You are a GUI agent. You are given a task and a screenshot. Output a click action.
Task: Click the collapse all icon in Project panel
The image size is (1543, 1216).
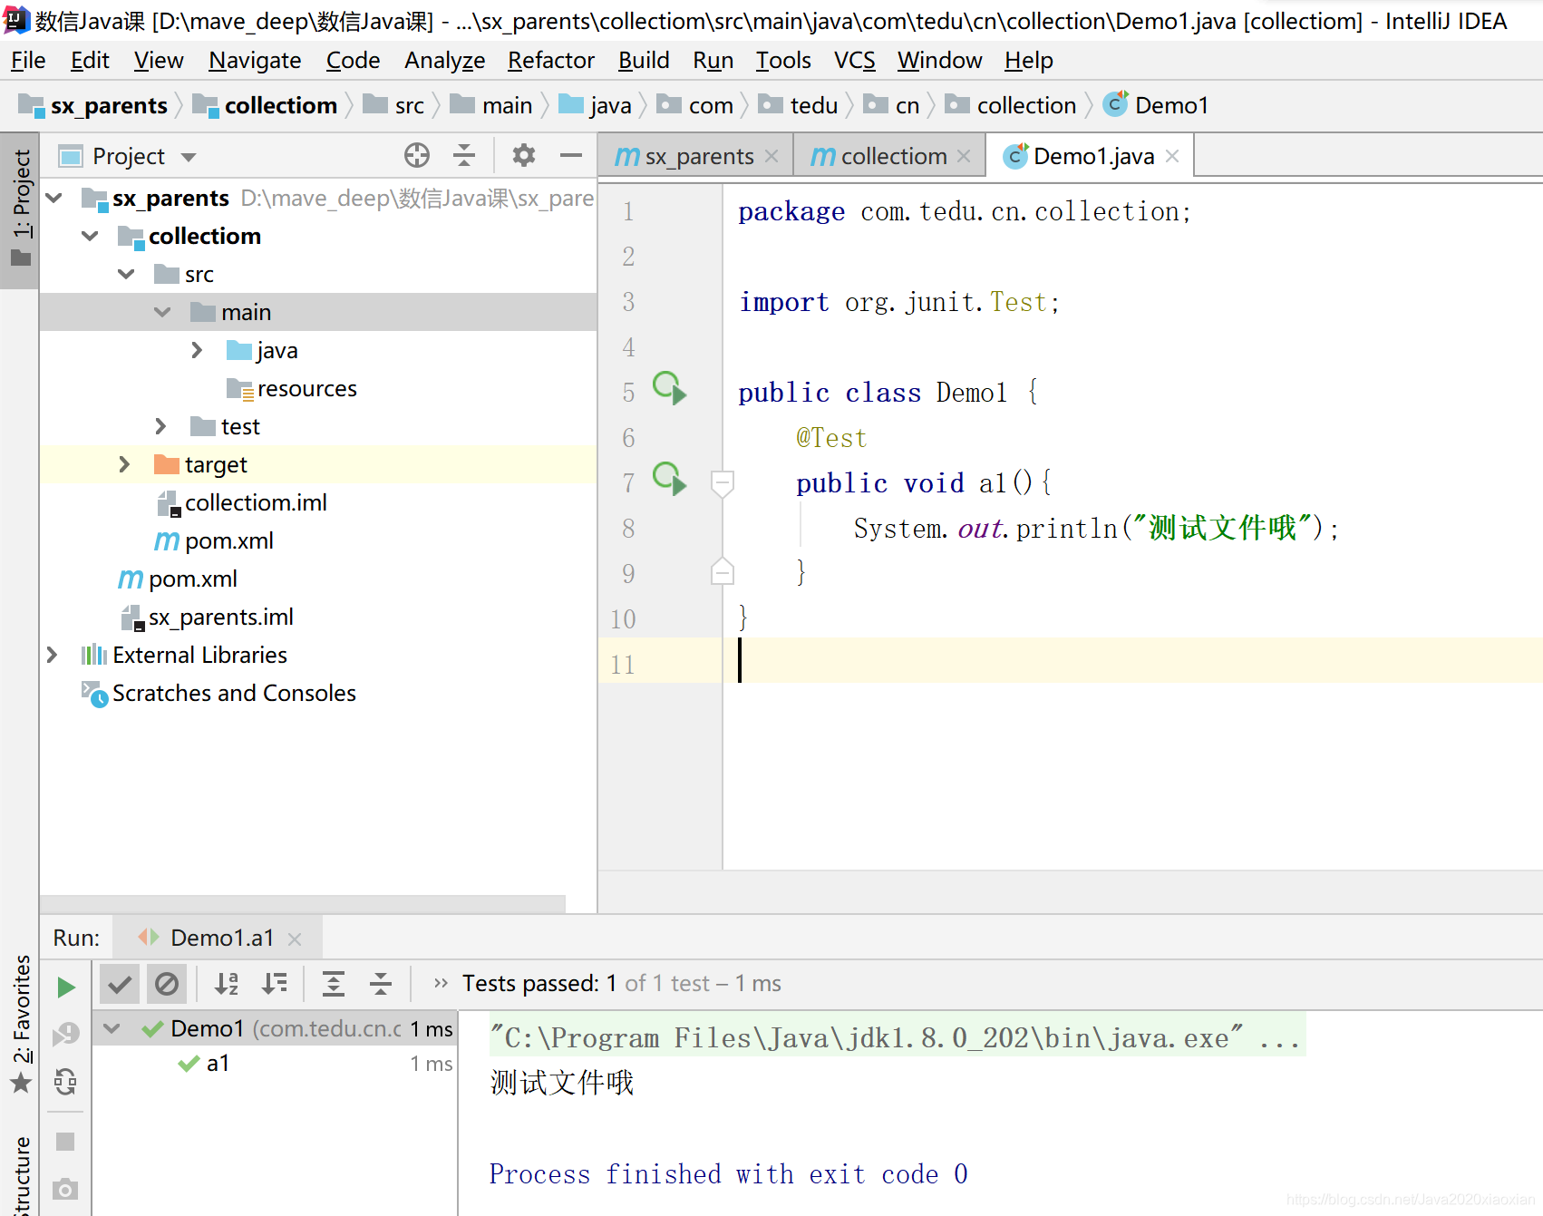(464, 156)
